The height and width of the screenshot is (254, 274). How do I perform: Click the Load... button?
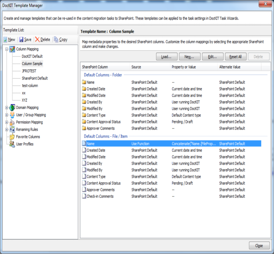tap(167, 57)
